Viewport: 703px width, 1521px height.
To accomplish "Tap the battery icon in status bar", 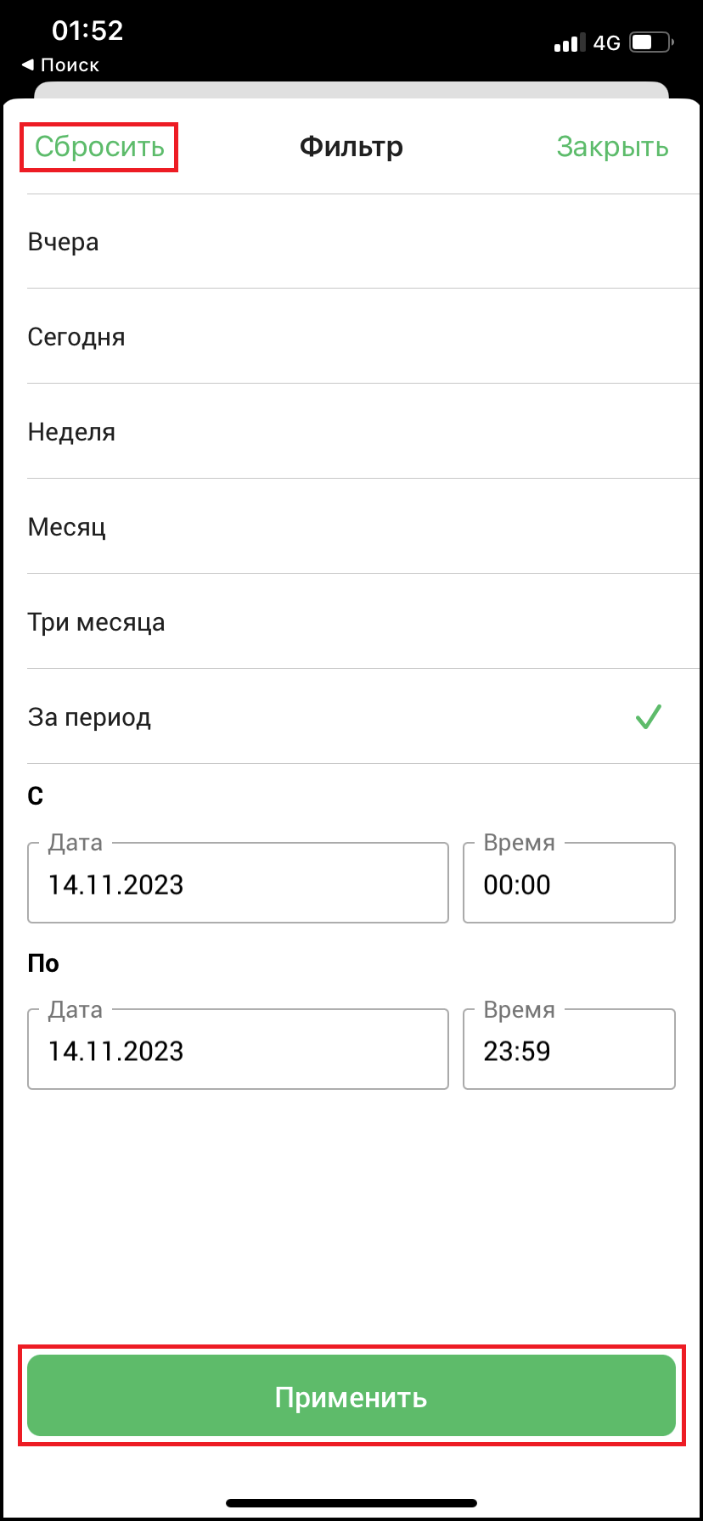I will (x=652, y=42).
